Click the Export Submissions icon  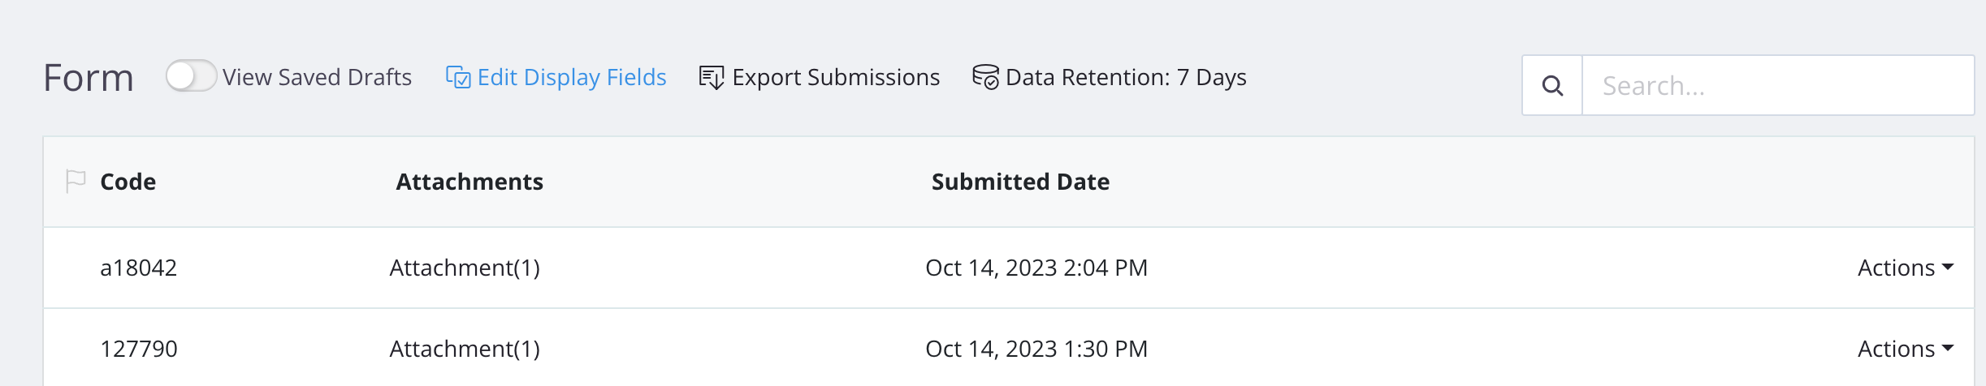coord(712,78)
